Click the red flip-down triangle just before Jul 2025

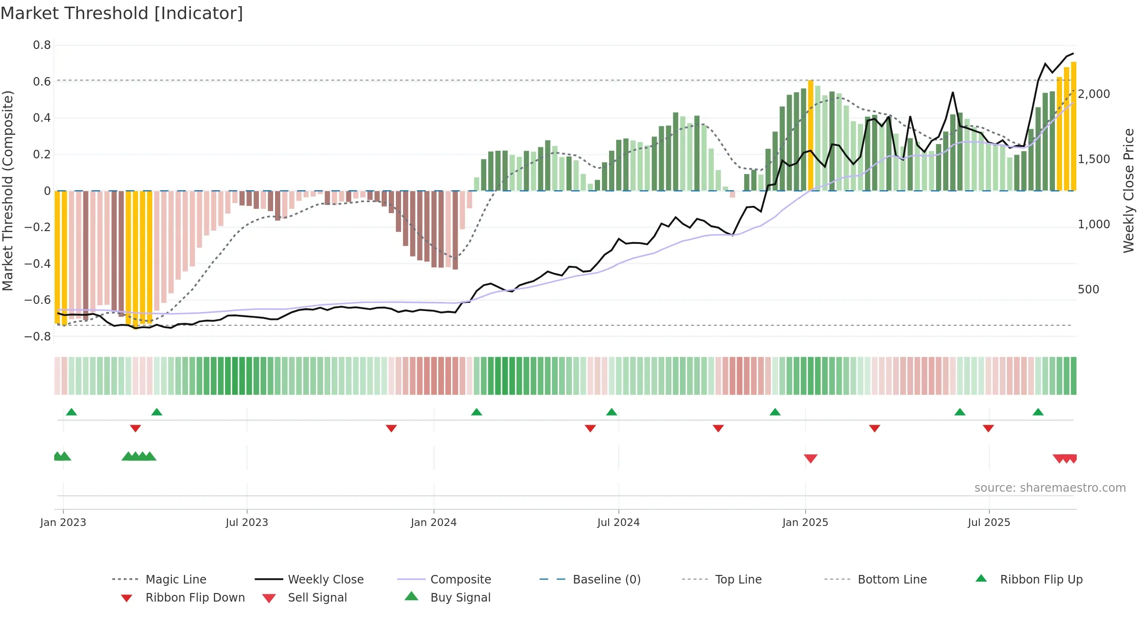click(x=988, y=428)
